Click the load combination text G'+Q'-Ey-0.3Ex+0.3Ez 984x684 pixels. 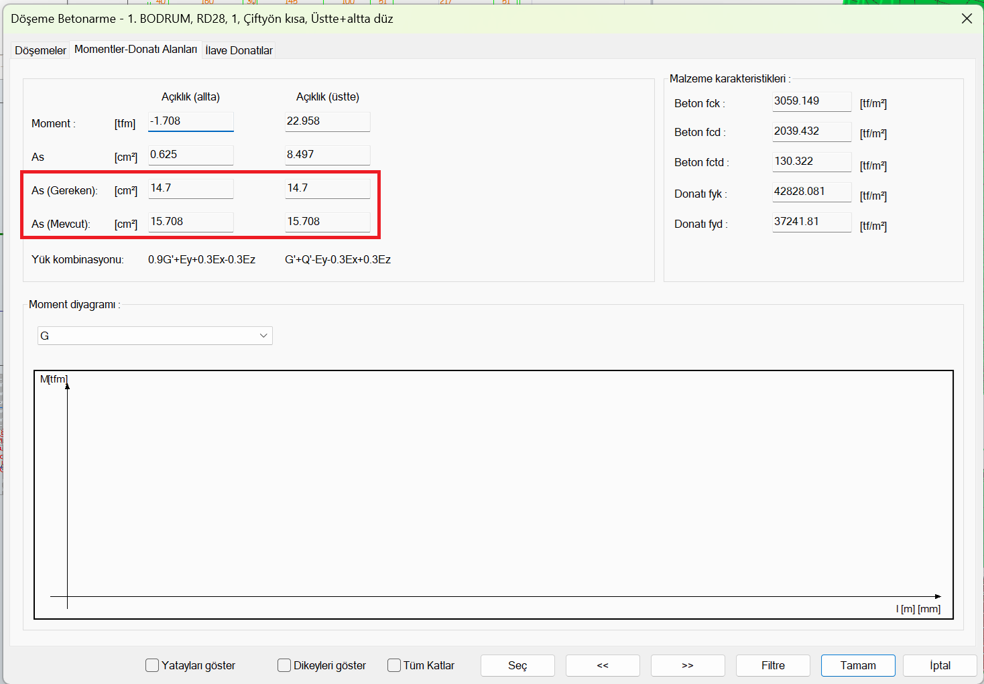click(338, 259)
